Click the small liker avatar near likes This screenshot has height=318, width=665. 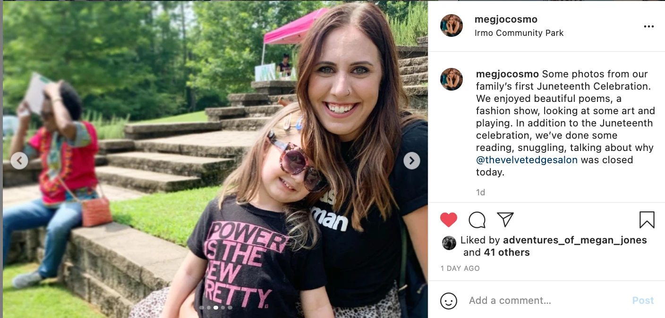pos(449,243)
